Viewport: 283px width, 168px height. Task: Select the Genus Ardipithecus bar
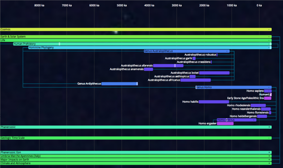(119, 84)
